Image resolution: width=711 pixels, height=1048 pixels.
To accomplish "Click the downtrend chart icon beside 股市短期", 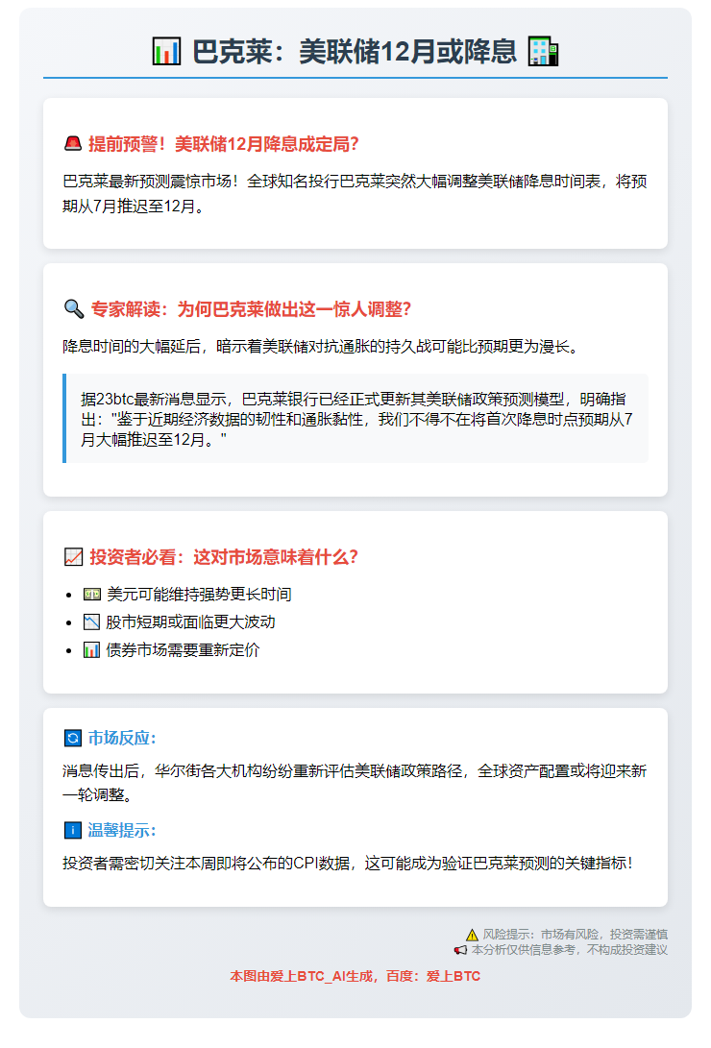I will tap(91, 622).
